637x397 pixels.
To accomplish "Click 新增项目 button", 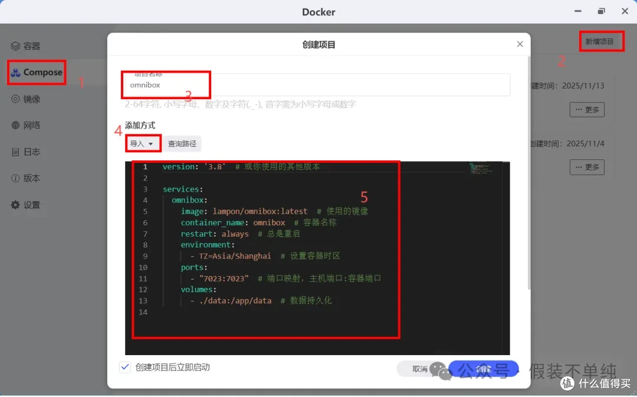I will (599, 41).
